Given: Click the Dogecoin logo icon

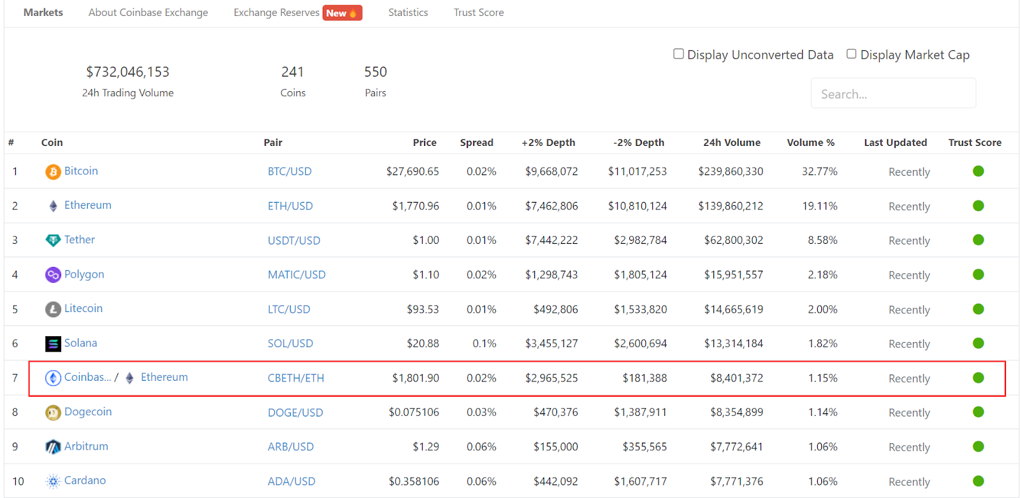Looking at the screenshot, I should coord(53,413).
